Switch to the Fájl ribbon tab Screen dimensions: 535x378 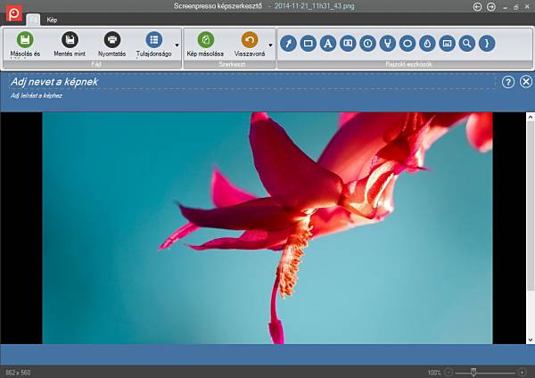coord(33,19)
